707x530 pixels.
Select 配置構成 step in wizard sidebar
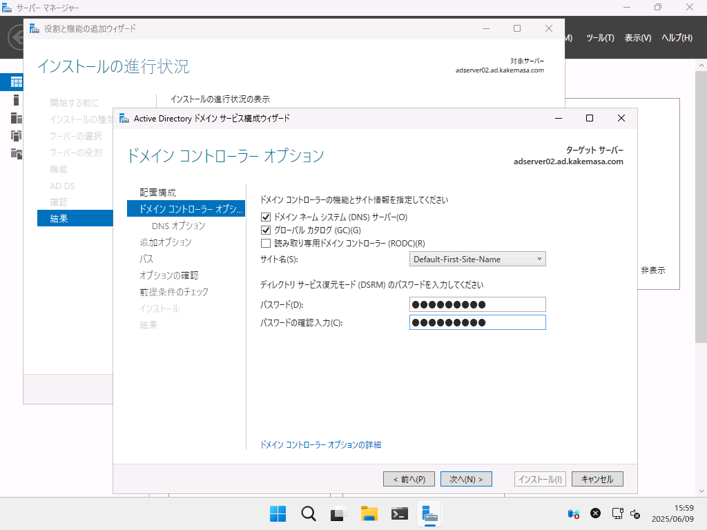[x=158, y=193]
